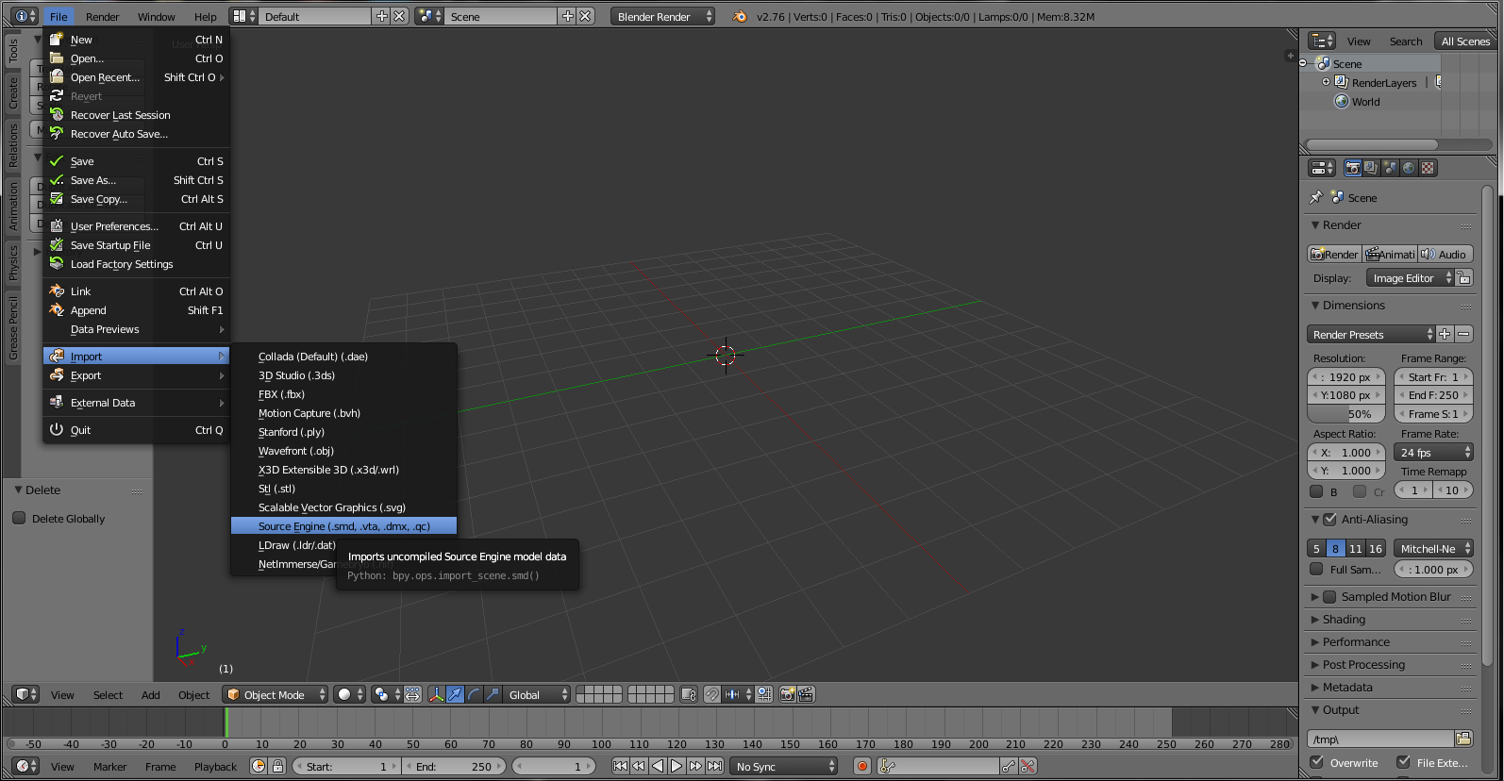Open the Render Layers properties tab icon
This screenshot has height=781, width=1504.
pyautogui.click(x=1371, y=168)
